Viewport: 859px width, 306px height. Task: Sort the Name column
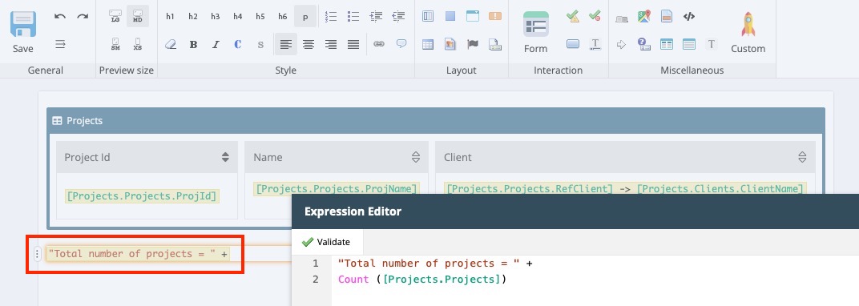tap(415, 158)
